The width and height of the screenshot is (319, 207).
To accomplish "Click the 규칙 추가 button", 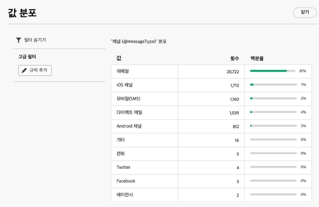I will click(x=35, y=70).
